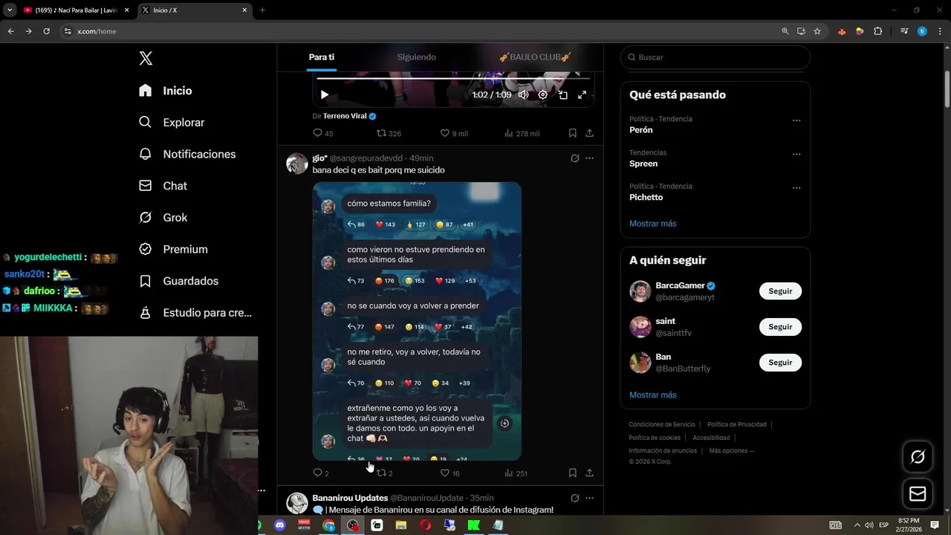Screen dimensions: 951x535
Task: Follow BarcaGamer with Seguir button
Action: point(780,291)
